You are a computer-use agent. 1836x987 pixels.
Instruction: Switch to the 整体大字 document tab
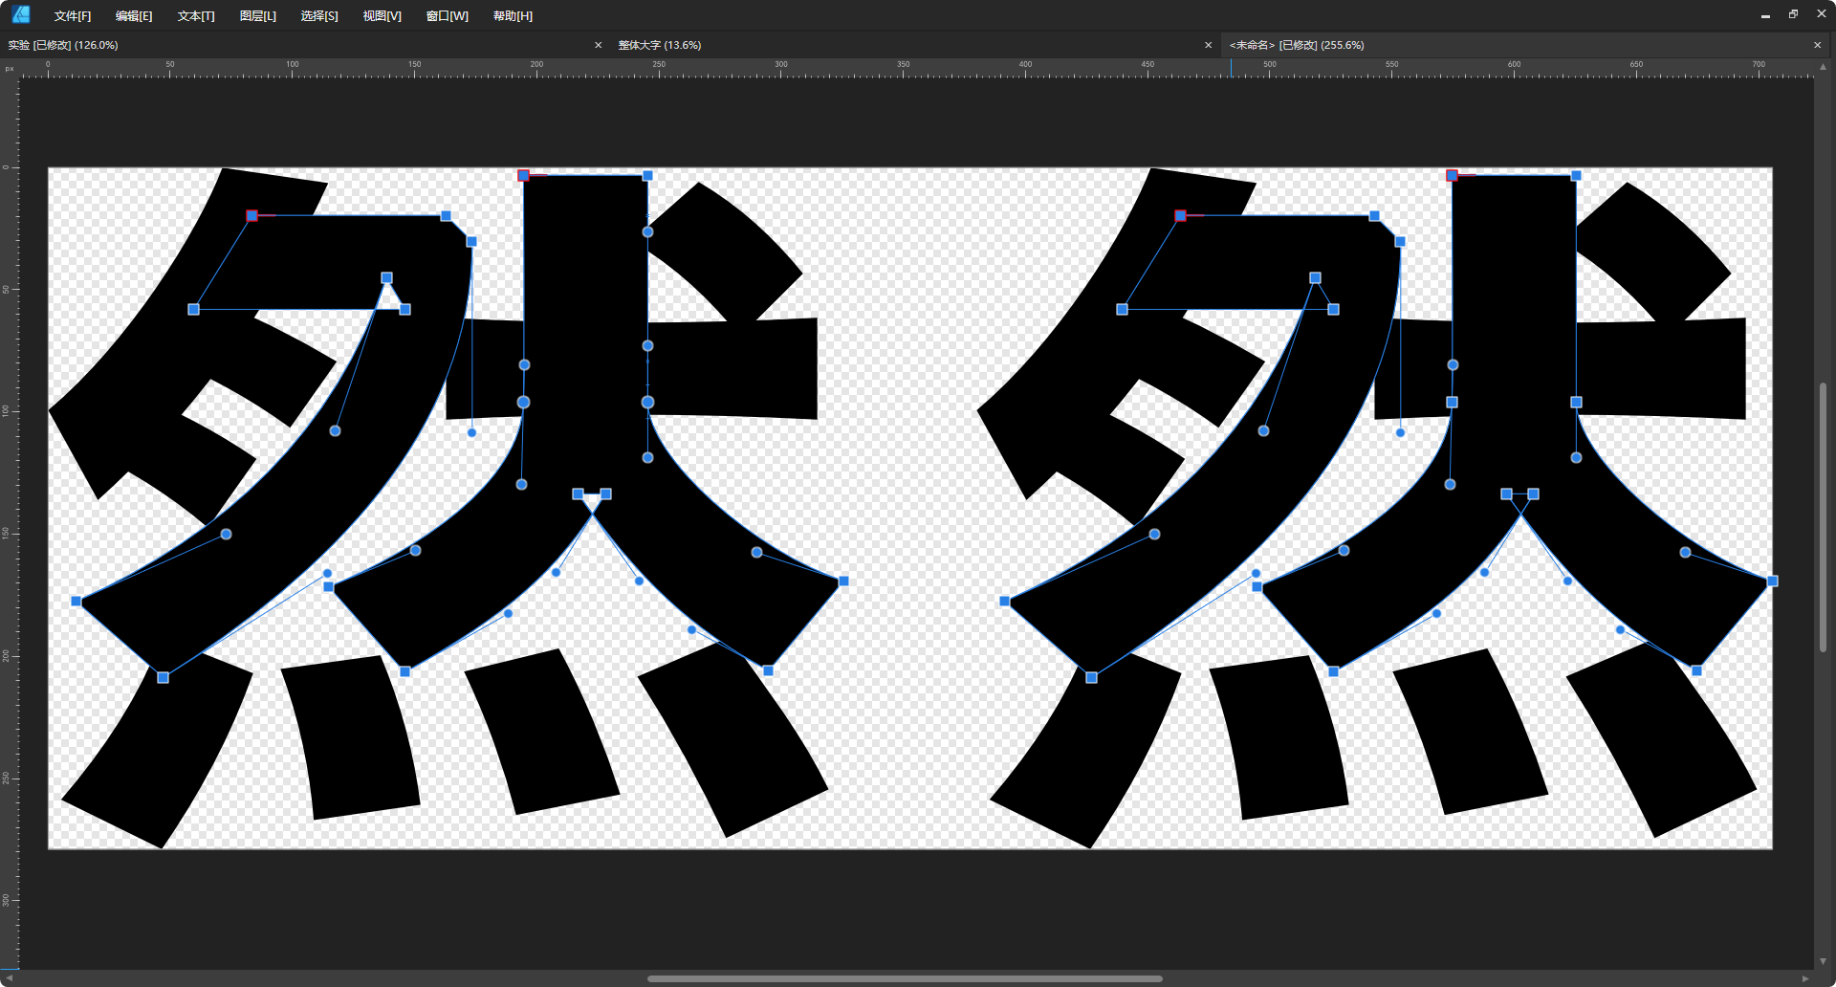pos(660,44)
